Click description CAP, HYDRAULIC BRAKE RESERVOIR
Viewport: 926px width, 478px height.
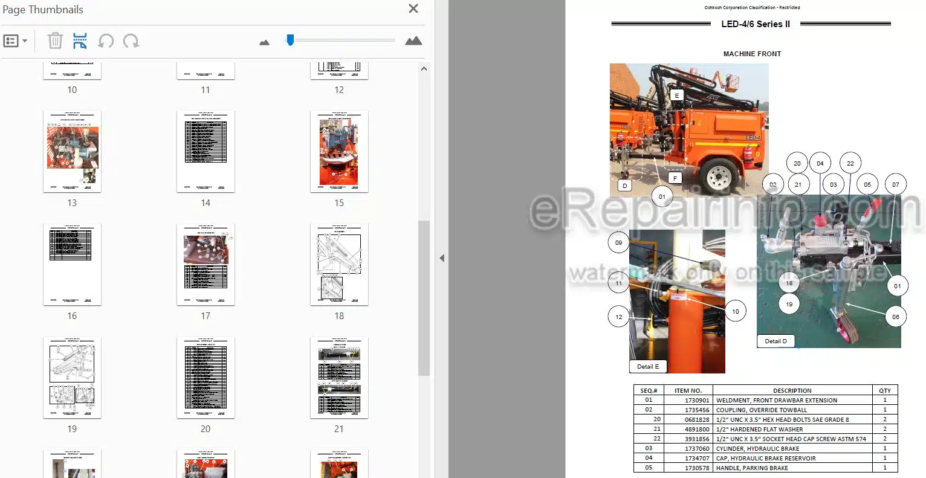point(766,458)
